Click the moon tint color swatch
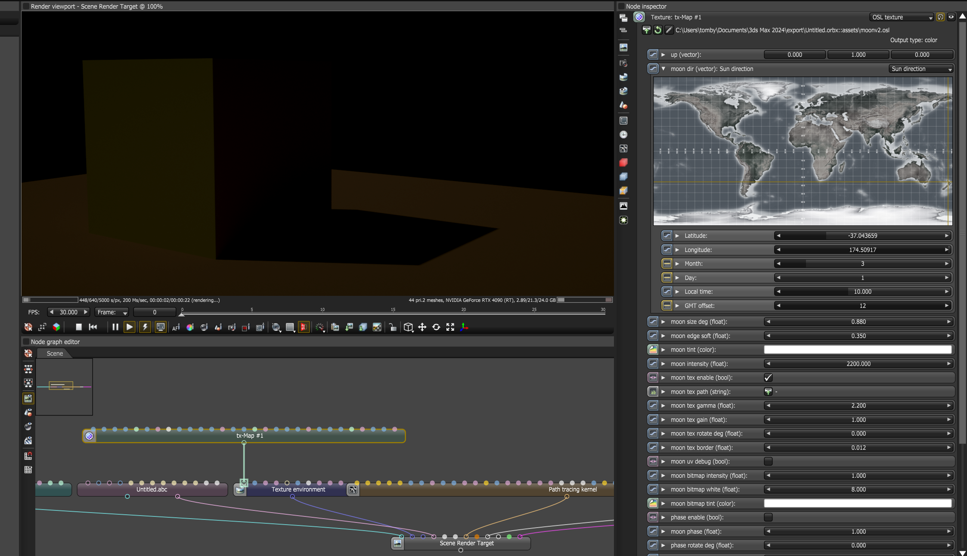The height and width of the screenshot is (556, 967). 858,350
